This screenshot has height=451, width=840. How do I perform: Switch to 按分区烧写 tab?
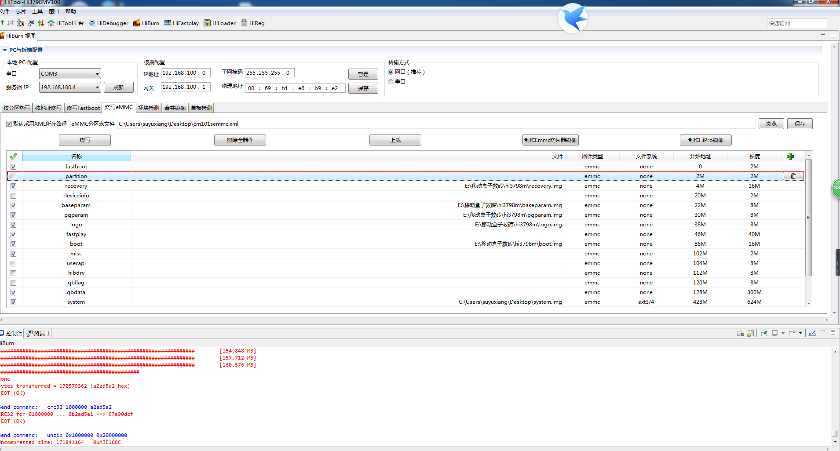click(17, 108)
